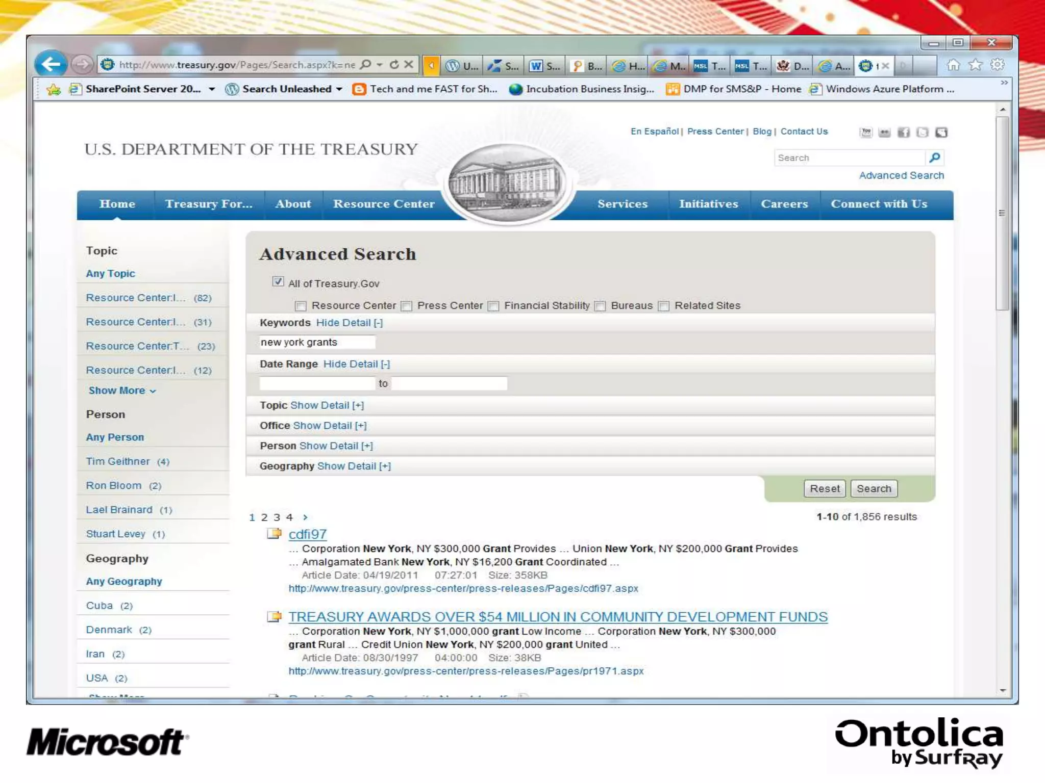The height and width of the screenshot is (783, 1045).
Task: Click the magnifier icon beside Treasury search box
Action: coord(935,158)
